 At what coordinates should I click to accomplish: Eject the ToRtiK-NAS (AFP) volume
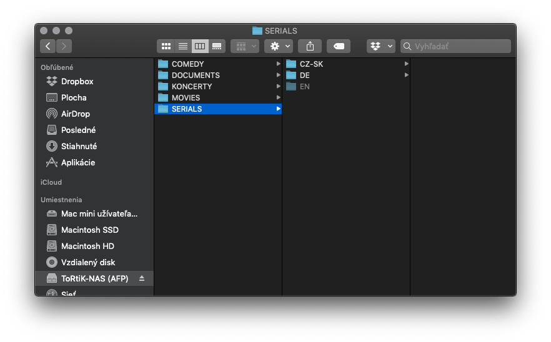click(x=142, y=278)
